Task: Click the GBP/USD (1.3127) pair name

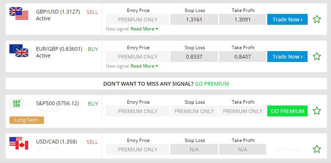Action: [x=58, y=12]
